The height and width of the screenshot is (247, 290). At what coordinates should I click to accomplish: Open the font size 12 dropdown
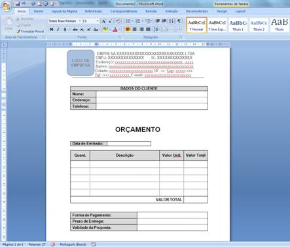[98, 21]
